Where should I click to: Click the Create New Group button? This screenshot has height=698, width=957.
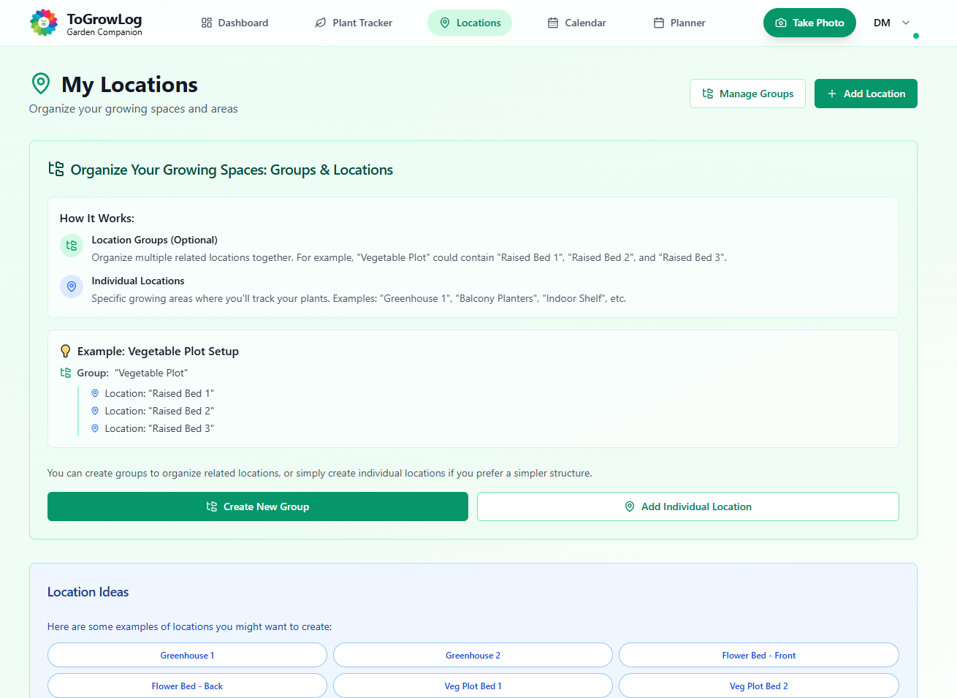pos(258,507)
